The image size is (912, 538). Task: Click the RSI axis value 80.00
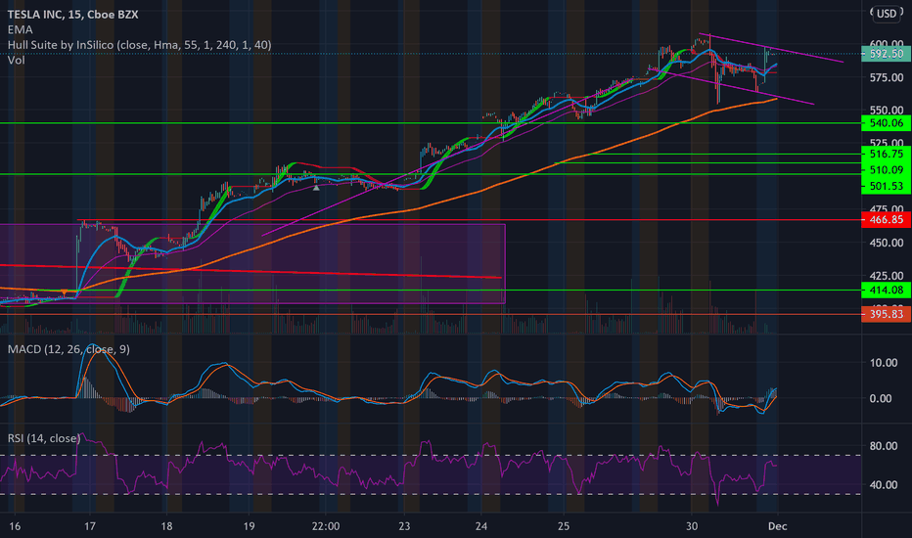(883, 446)
